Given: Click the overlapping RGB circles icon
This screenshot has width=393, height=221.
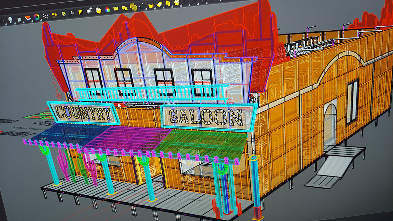Looking at the screenshot, I should [107, 10].
